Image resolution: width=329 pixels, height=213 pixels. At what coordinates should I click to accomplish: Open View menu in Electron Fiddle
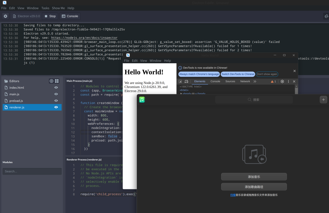point(21,8)
